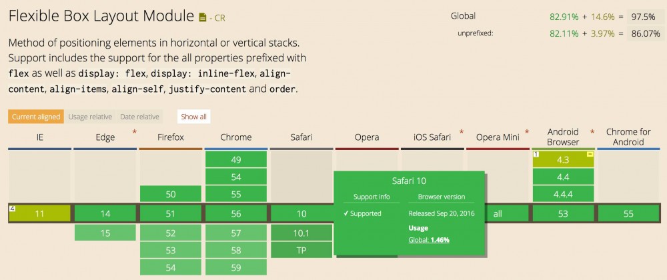Click the prefix minus icon on Android 4.3
The width and height of the screenshot is (667, 280).
[590, 154]
